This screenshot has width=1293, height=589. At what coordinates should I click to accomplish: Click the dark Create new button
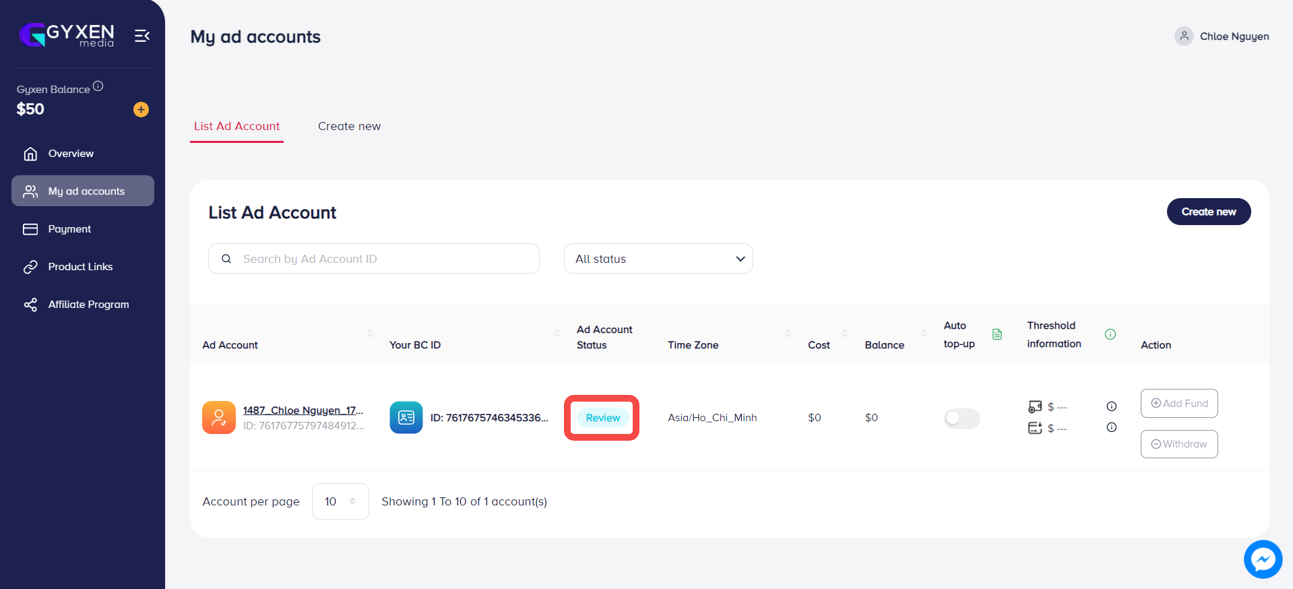pos(1209,212)
